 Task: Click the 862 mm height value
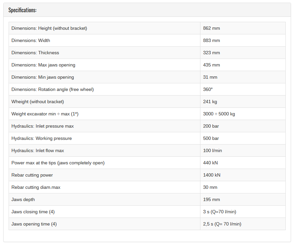(211, 28)
